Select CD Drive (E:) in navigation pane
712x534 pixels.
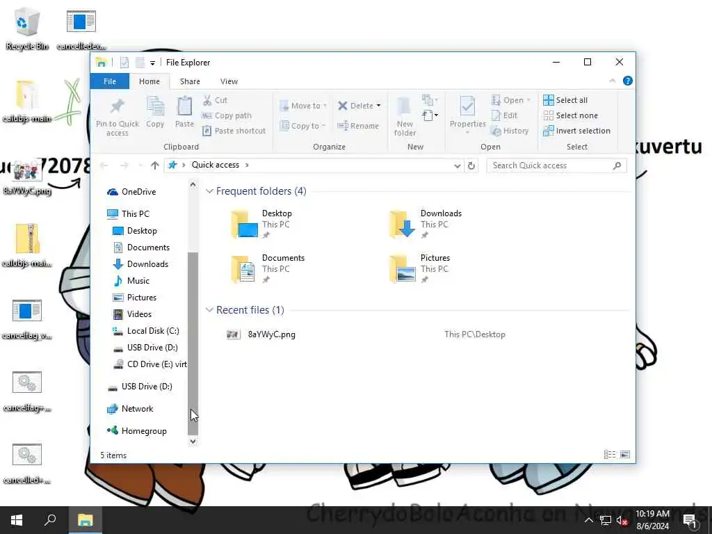tap(149, 364)
